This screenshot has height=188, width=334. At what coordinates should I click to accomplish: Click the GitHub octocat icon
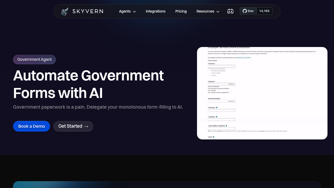[244, 11]
